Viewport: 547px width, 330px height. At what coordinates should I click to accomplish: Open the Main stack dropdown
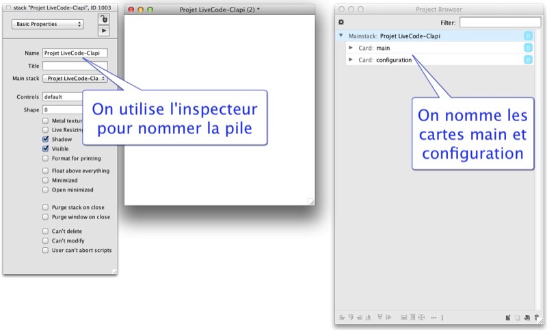75,79
